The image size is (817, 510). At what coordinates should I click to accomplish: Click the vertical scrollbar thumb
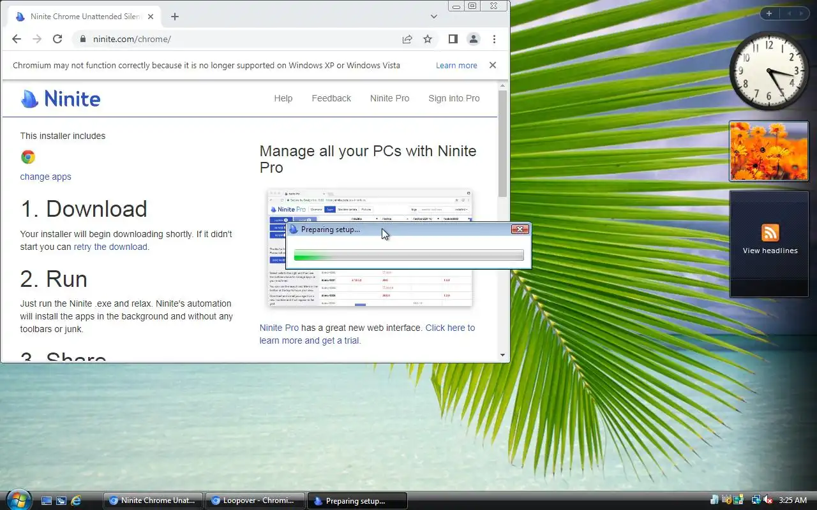click(503, 143)
